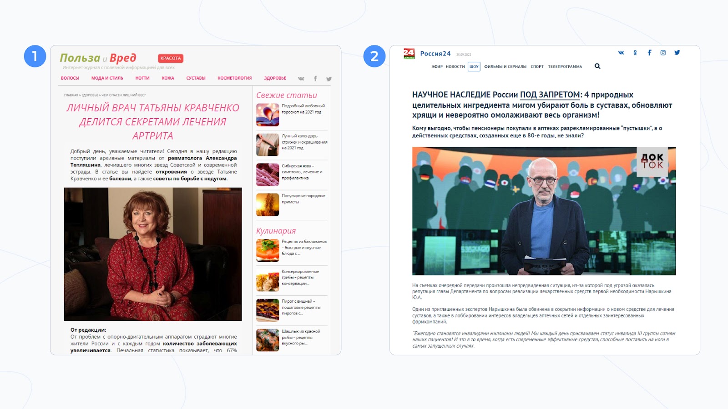Click the cherry pie thumbnail

pyautogui.click(x=268, y=310)
